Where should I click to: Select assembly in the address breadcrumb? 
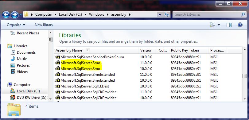click(119, 14)
